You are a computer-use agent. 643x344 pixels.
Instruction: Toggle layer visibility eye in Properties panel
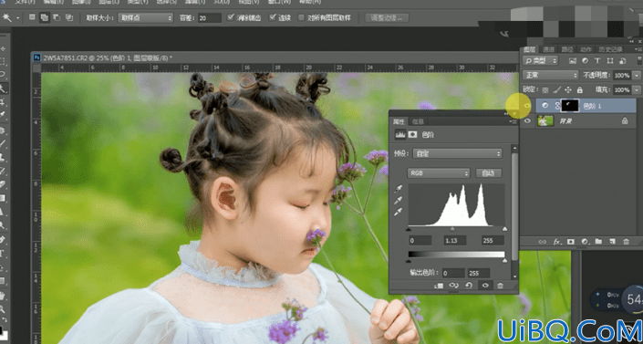coord(485,286)
